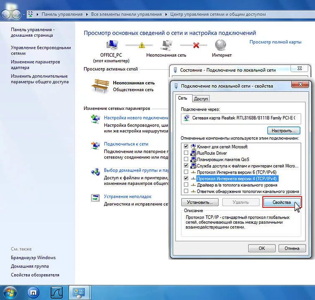Open the Windows Start menu orb
315x300 pixels.
10,292
